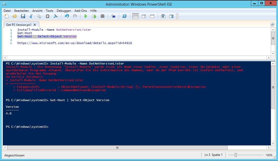Close the Get PS Version.ps1 tab
Viewport: 278px width, 161px height.
pyautogui.click(x=35, y=25)
